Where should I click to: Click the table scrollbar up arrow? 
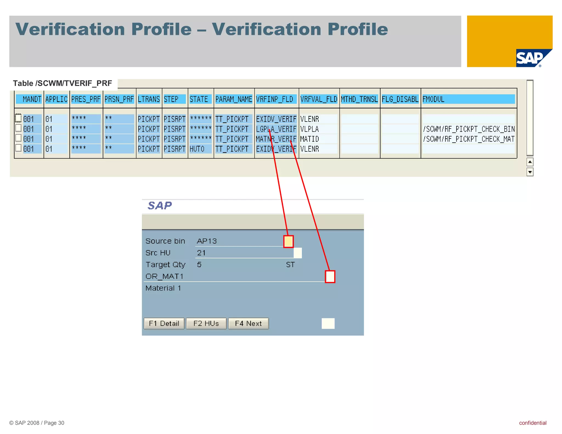(x=530, y=162)
